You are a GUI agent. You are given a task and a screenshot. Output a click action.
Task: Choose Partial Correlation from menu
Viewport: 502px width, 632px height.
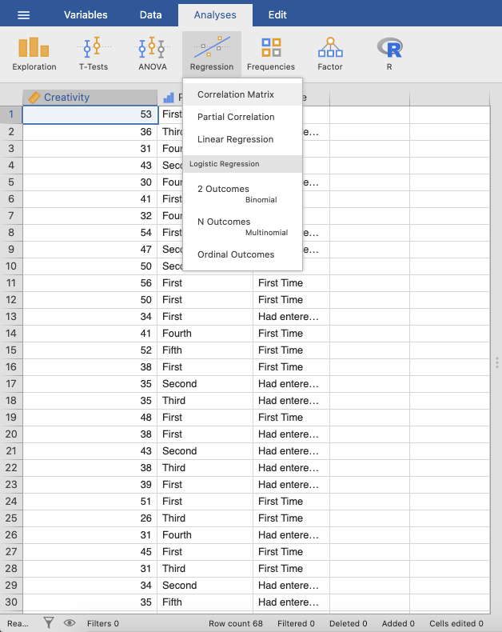click(242, 117)
